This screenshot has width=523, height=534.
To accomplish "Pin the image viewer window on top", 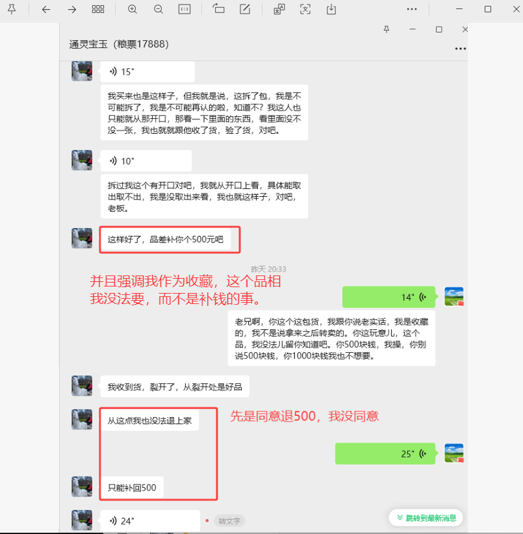I will tap(12, 9).
